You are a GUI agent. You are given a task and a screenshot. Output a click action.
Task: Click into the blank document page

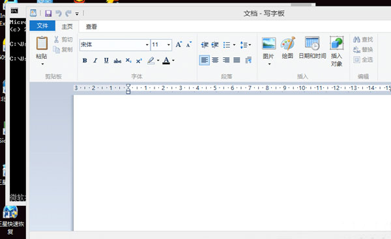click(x=232, y=162)
